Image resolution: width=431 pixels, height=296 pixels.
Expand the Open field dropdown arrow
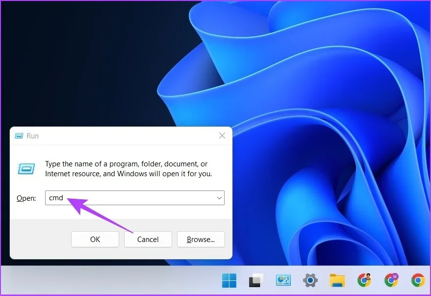[219, 198]
